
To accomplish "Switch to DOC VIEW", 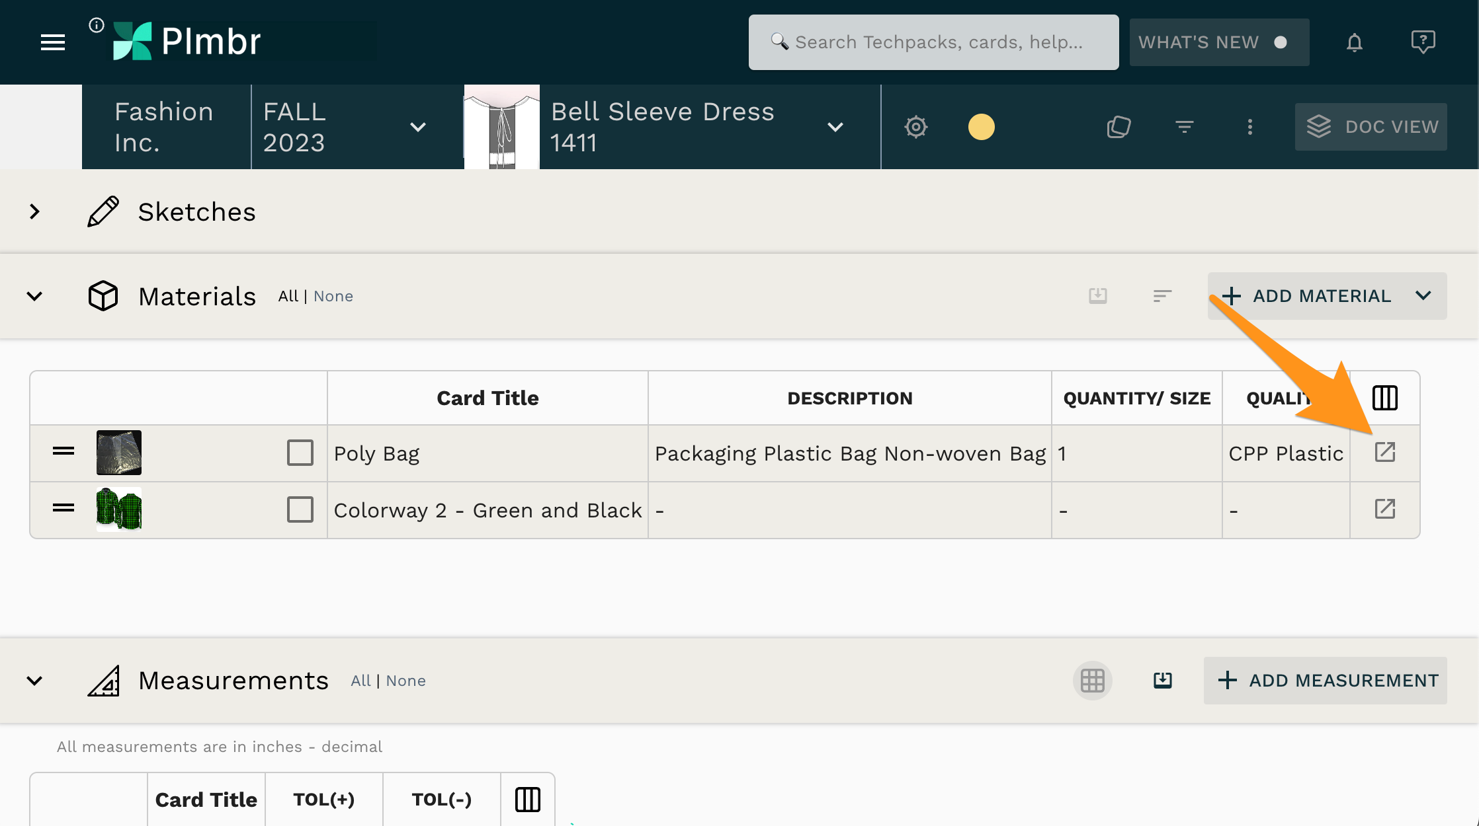I will pos(1371,127).
